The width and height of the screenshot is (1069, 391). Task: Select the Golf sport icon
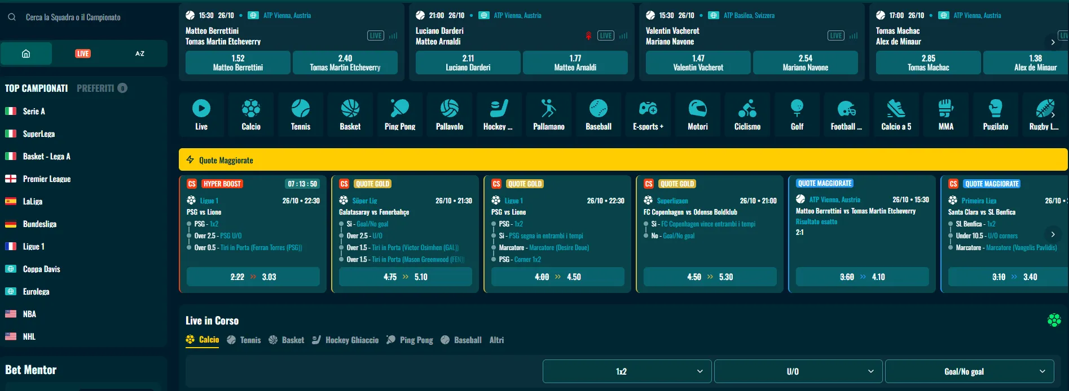point(797,108)
